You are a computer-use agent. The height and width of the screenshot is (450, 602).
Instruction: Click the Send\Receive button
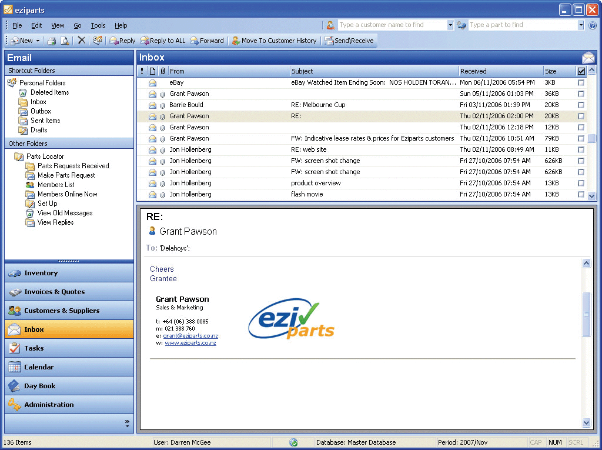(x=349, y=41)
